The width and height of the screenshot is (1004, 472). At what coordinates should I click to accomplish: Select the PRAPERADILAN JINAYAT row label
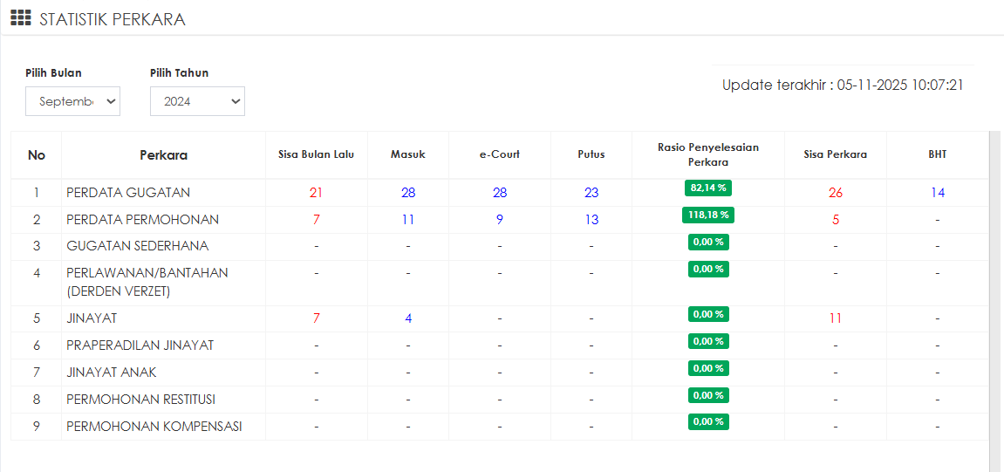[x=140, y=345]
